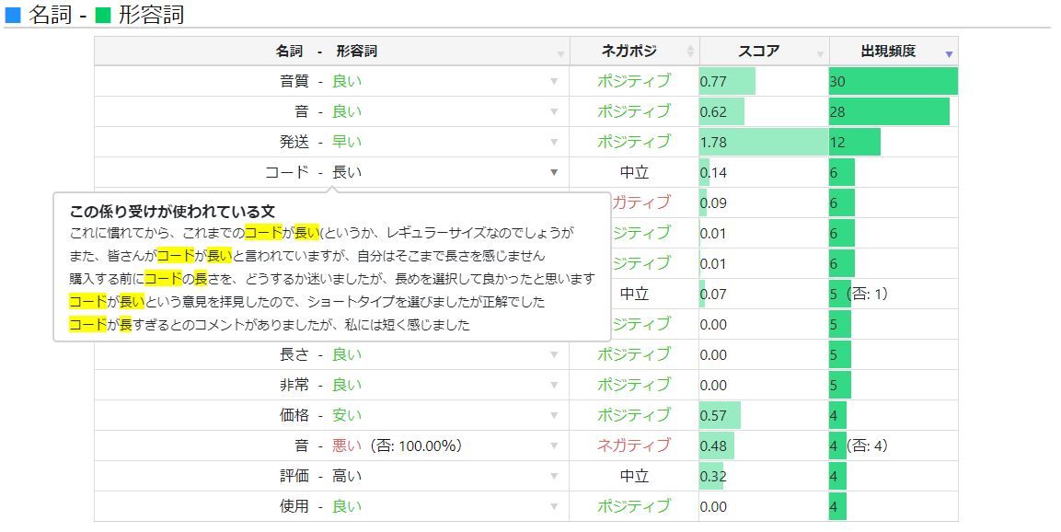The width and height of the screenshot is (1061, 532).
Task: Click the sort arrow in 名詞 - 形容詞 header
Action: (x=560, y=55)
